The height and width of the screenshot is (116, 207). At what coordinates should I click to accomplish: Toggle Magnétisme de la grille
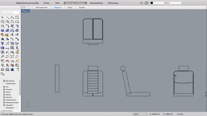27,3
